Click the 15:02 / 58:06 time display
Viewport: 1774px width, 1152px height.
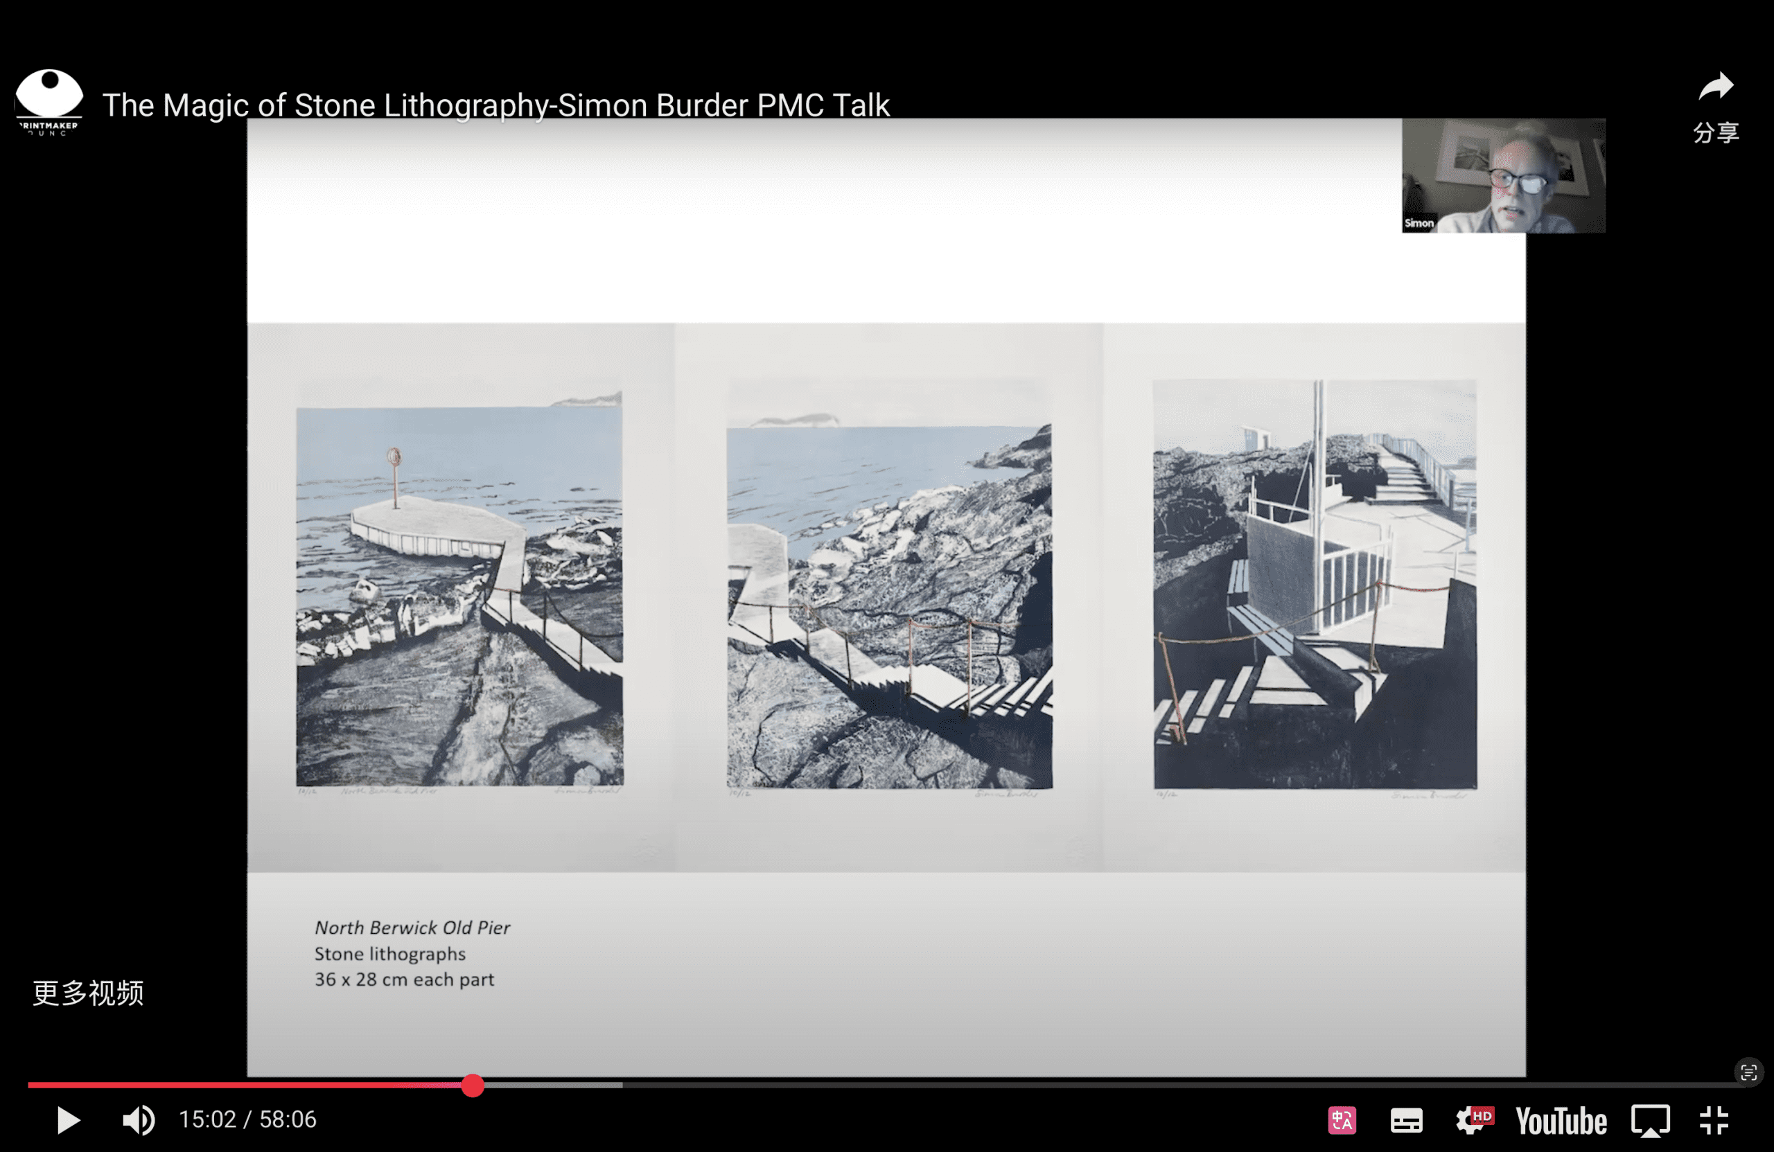[247, 1119]
